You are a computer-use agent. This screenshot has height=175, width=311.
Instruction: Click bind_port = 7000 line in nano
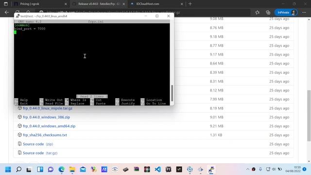30,29
